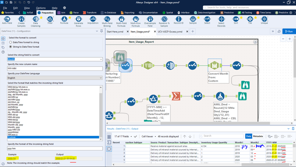This screenshot has height=167, width=296.
Task: Open the Cell Viewer dropdown
Action: [150, 136]
